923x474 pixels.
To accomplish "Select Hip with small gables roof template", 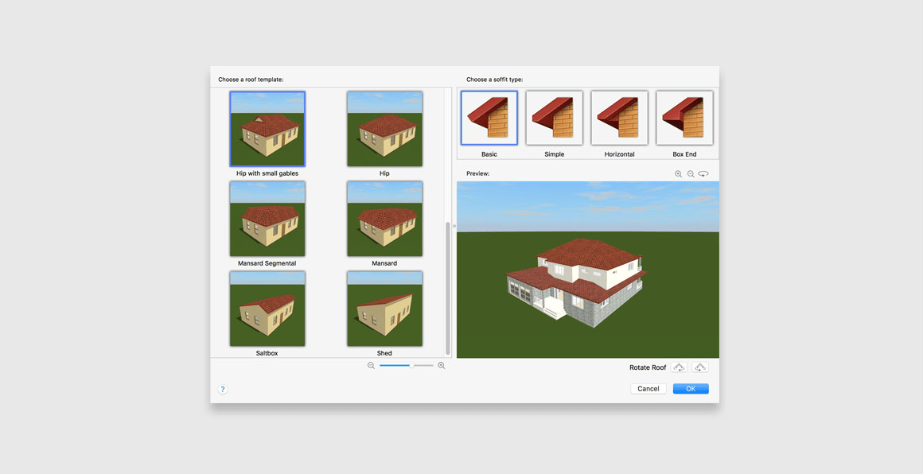I will coord(267,129).
